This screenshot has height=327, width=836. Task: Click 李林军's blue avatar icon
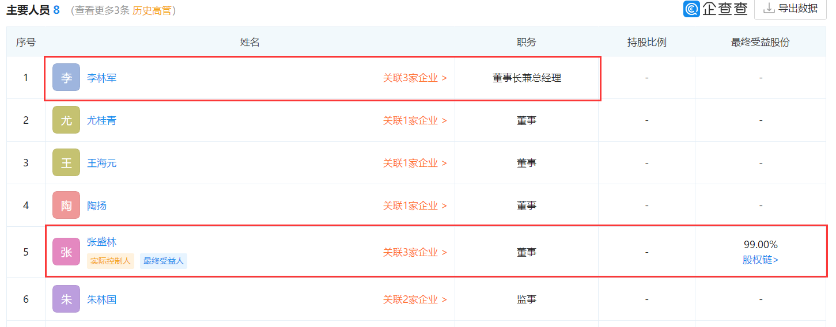click(66, 78)
